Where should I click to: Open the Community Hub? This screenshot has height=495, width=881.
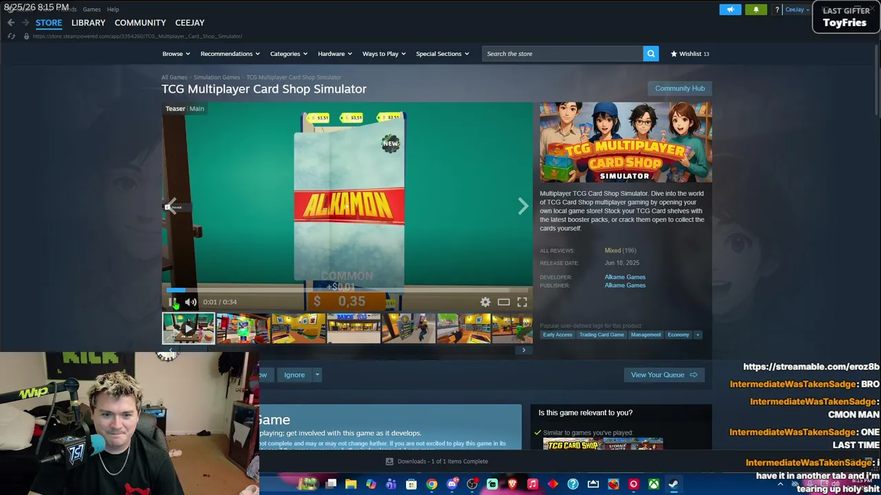pos(680,88)
